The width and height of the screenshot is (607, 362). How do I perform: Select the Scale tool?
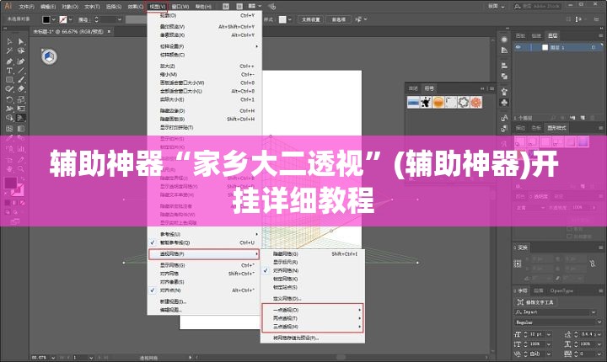(x=21, y=99)
